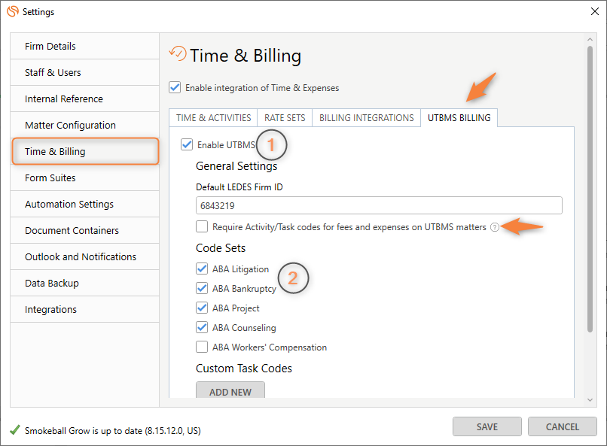The height and width of the screenshot is (446, 607).
Task: Click the Time & Billing clock icon
Action: coord(178,53)
